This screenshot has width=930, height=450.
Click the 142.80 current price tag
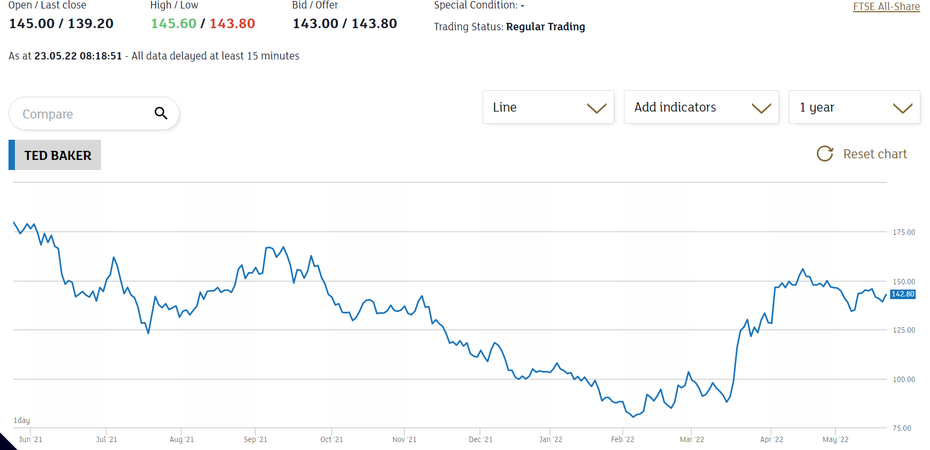coord(902,294)
